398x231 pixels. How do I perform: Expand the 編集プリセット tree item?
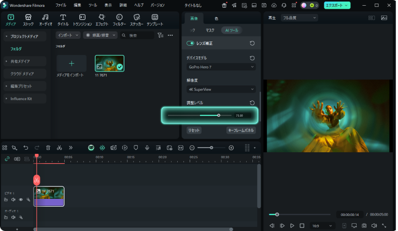click(x=25, y=86)
